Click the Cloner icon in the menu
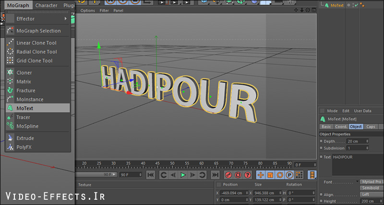384x205 pixels. (10, 73)
